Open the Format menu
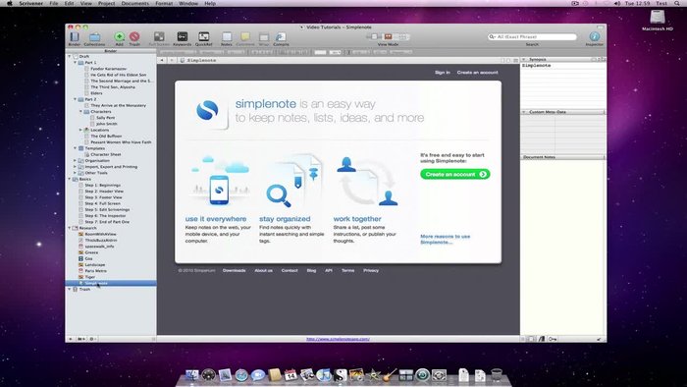687x387 pixels. (164, 4)
